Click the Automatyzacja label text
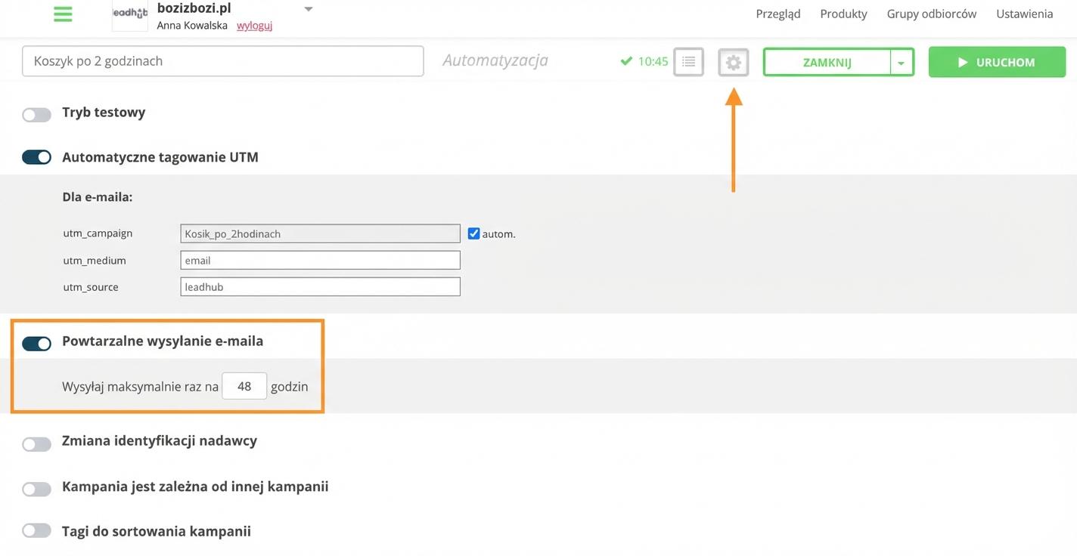Image resolution: width=1077 pixels, height=556 pixels. coord(495,60)
